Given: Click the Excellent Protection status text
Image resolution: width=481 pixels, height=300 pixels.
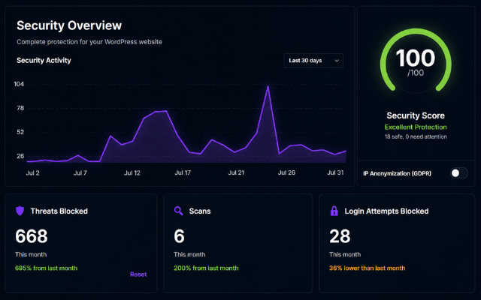Looking at the screenshot, I should coord(416,127).
